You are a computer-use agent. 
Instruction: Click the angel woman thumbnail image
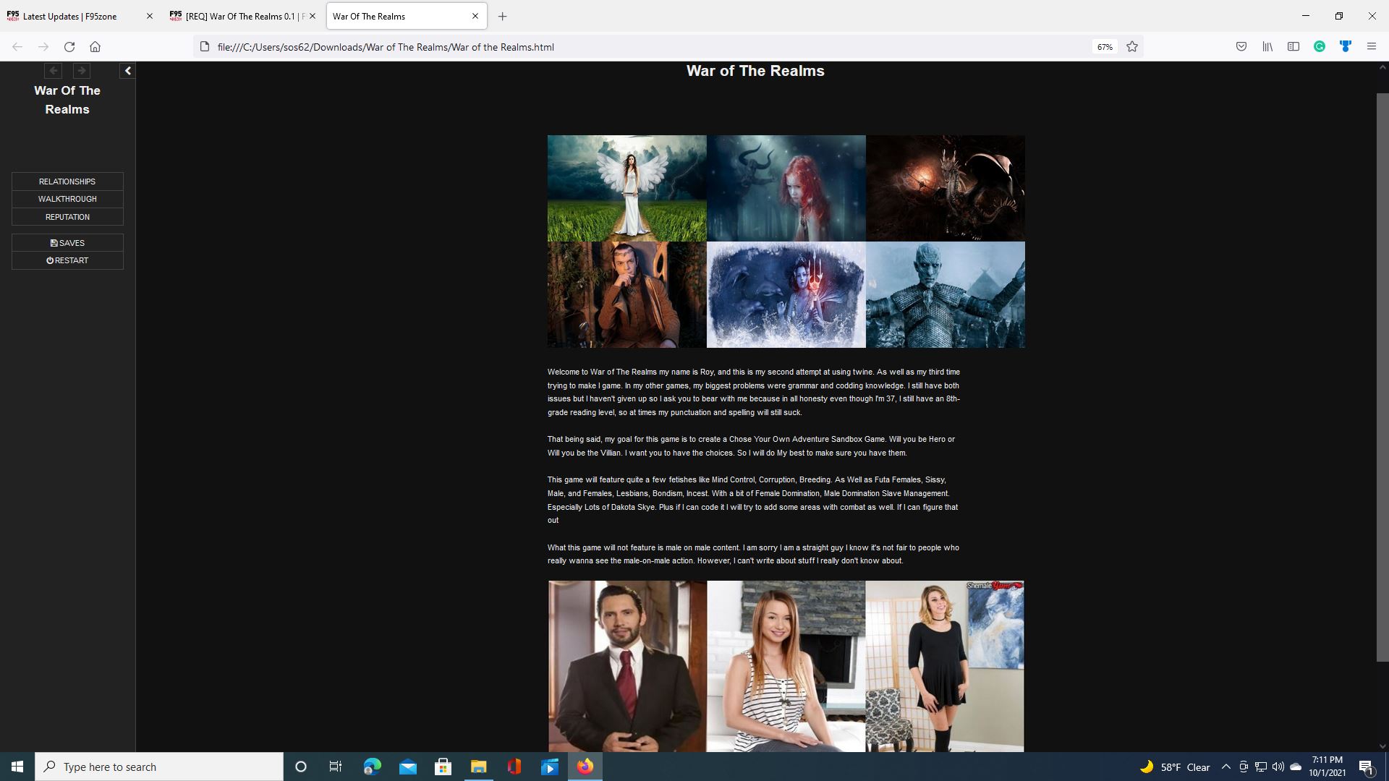coord(626,188)
